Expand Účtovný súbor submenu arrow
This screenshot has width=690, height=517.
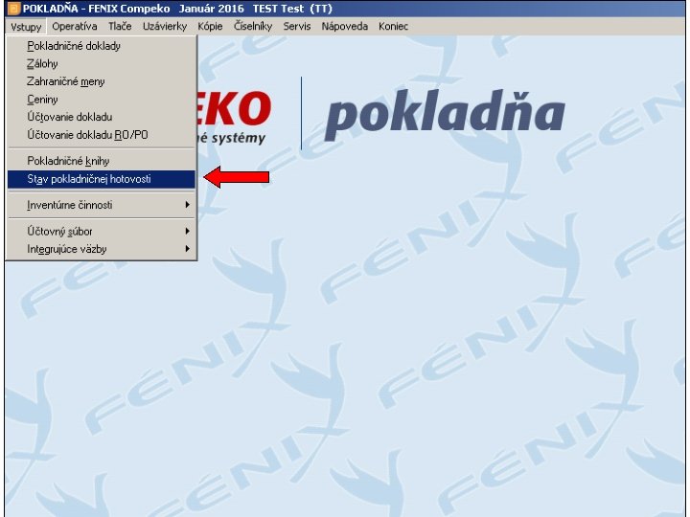coord(188,232)
